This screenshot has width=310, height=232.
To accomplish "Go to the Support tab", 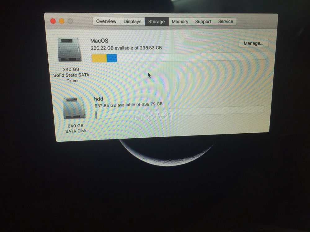I will (203, 22).
